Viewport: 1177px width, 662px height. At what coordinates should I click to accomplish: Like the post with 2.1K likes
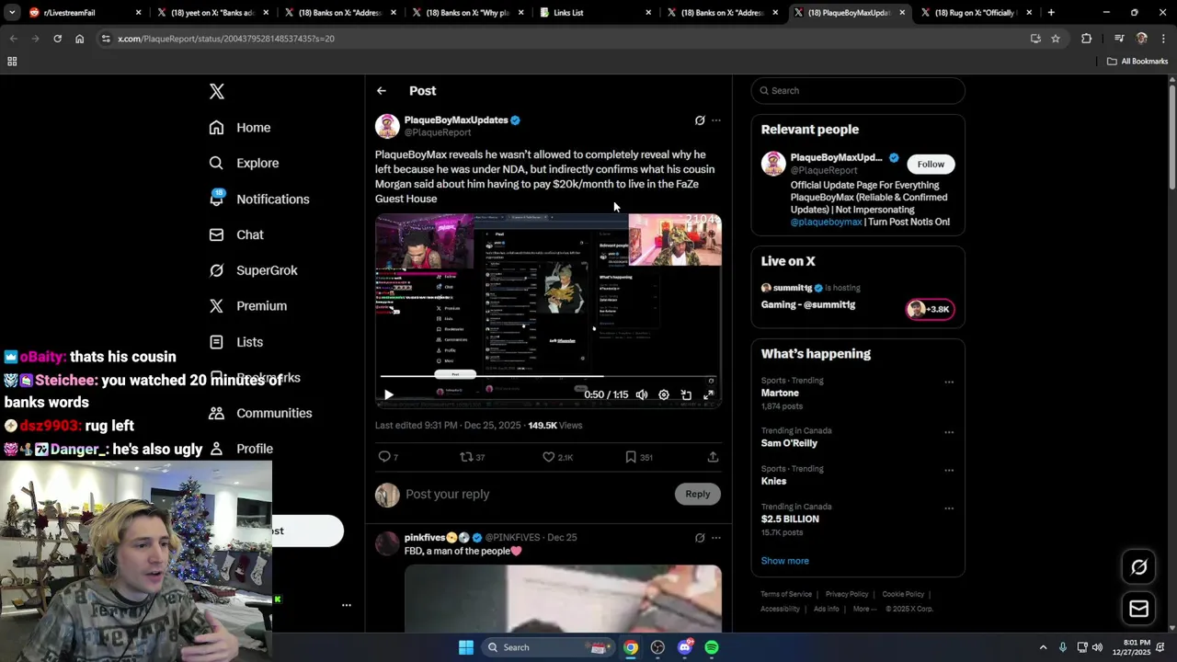(x=557, y=457)
